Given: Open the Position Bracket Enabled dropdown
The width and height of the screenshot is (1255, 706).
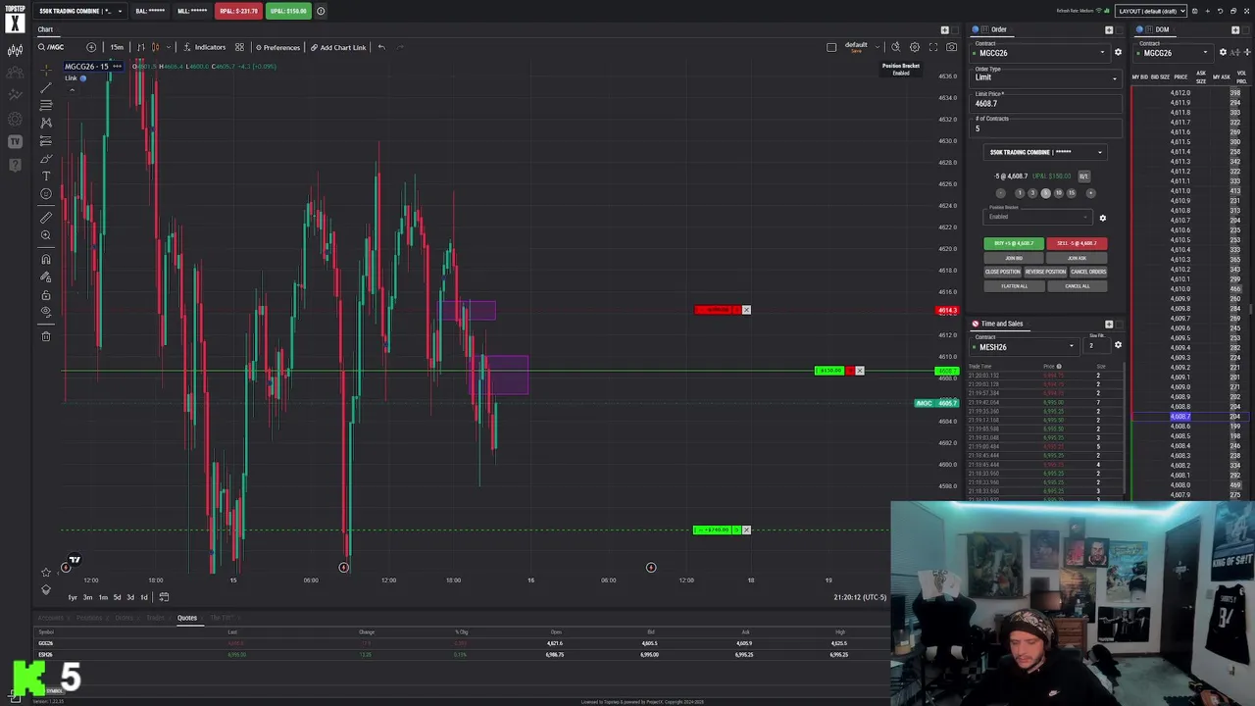Looking at the screenshot, I should 1037,217.
